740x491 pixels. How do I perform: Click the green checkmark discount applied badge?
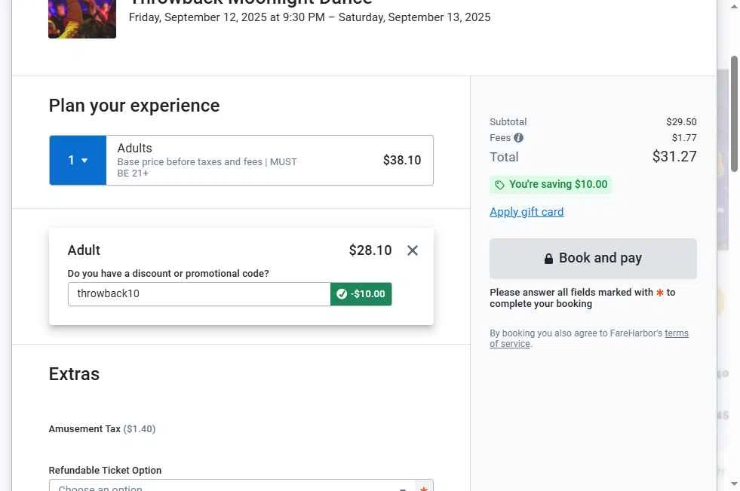pyautogui.click(x=361, y=294)
